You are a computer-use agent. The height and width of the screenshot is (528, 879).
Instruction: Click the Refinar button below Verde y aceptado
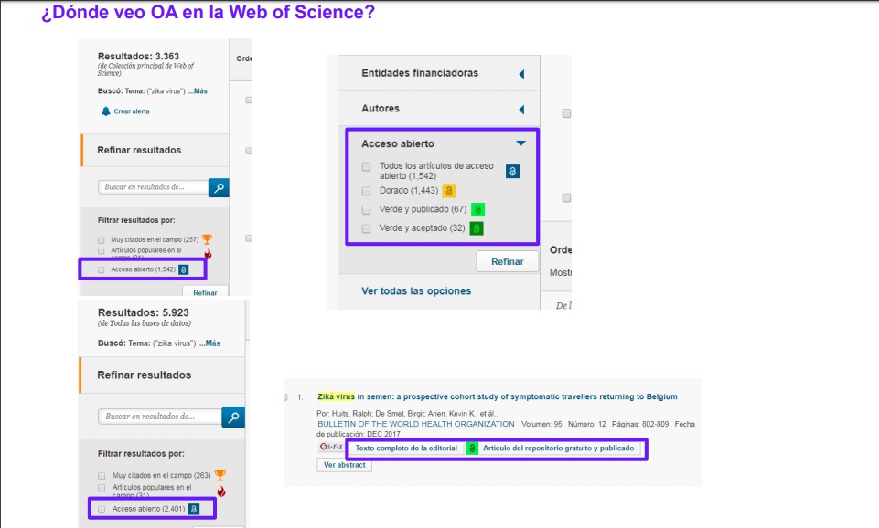[x=508, y=261]
